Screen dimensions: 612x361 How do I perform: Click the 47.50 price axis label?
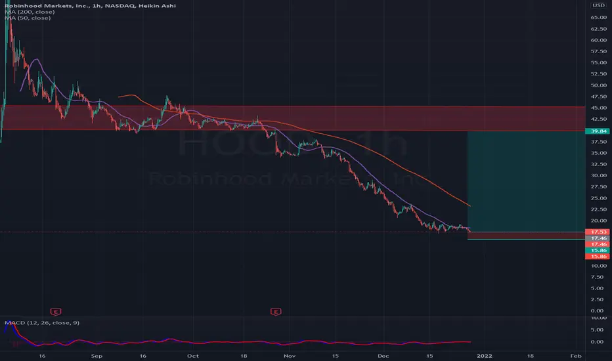coord(598,96)
